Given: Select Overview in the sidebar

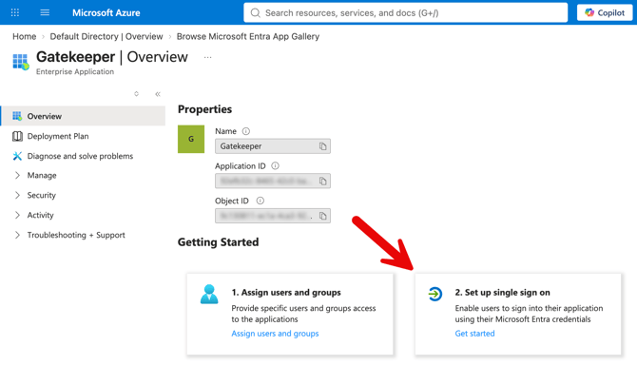Looking at the screenshot, I should click(x=84, y=116).
